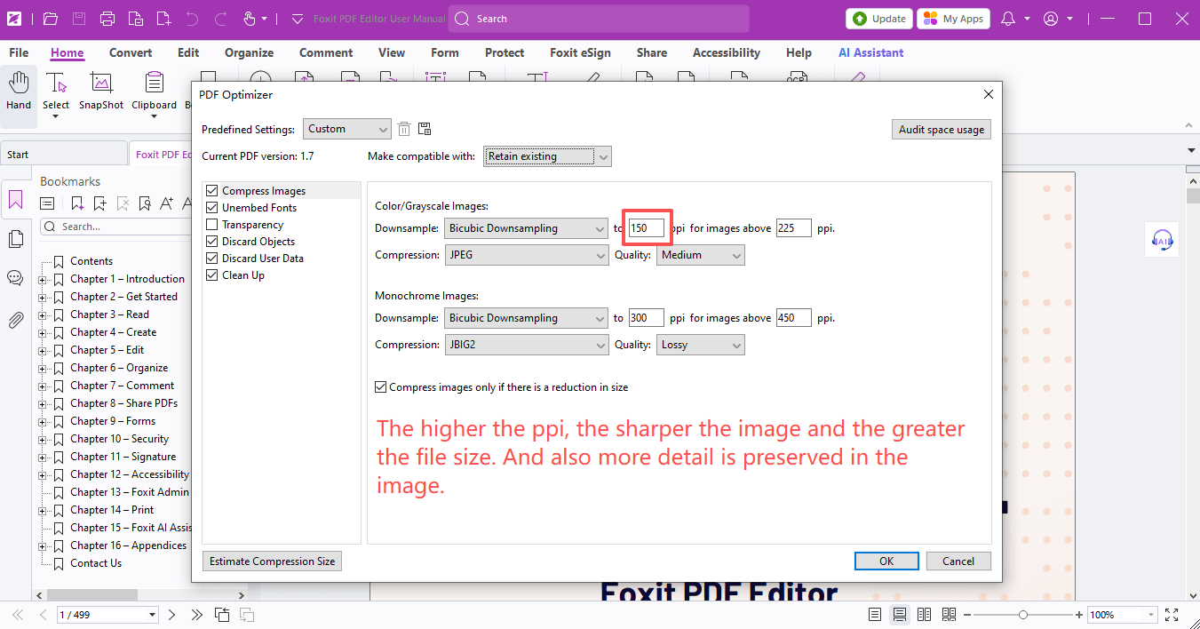Go to next page arrow
The height and width of the screenshot is (629, 1200).
coord(172,615)
